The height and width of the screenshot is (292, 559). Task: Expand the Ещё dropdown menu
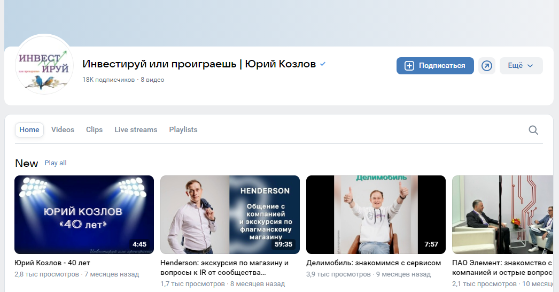521,66
